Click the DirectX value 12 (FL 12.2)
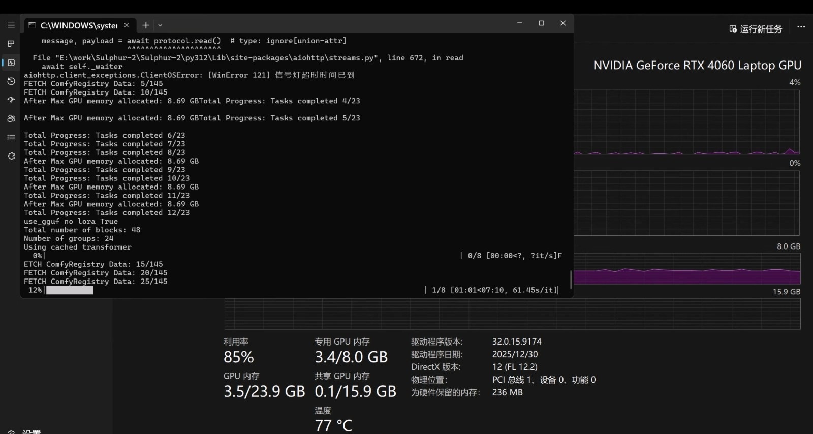The image size is (813, 434). tap(515, 367)
